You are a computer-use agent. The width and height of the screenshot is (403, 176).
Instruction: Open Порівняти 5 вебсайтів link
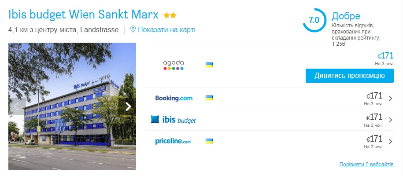click(366, 165)
